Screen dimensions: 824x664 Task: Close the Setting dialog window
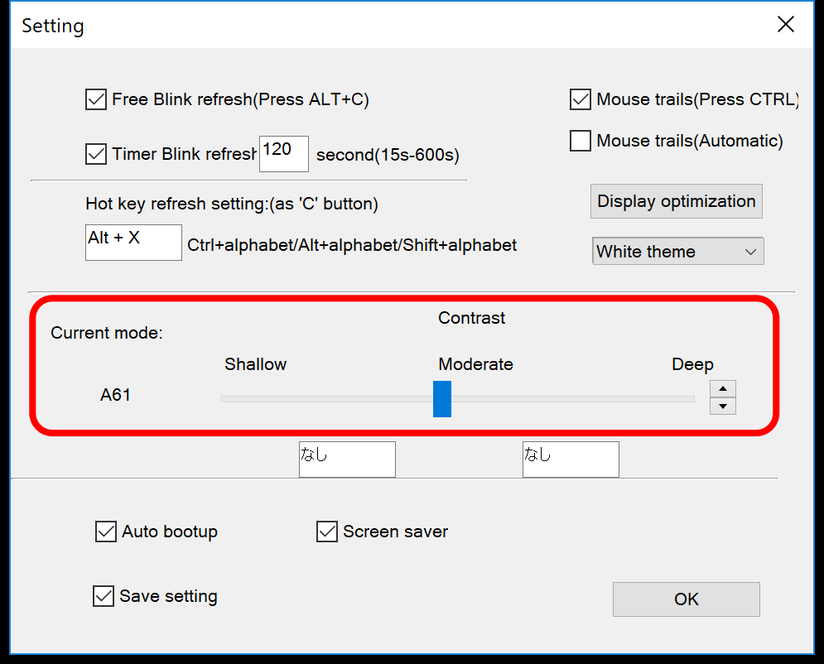click(x=786, y=24)
